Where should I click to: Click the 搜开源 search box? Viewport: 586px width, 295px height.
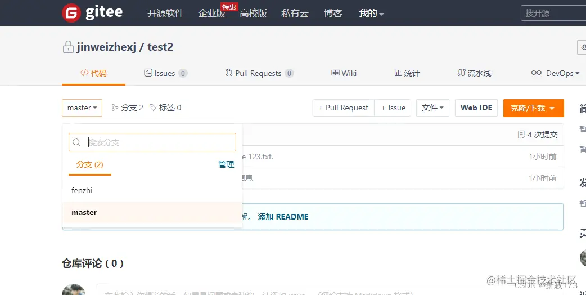pyautogui.click(x=553, y=13)
